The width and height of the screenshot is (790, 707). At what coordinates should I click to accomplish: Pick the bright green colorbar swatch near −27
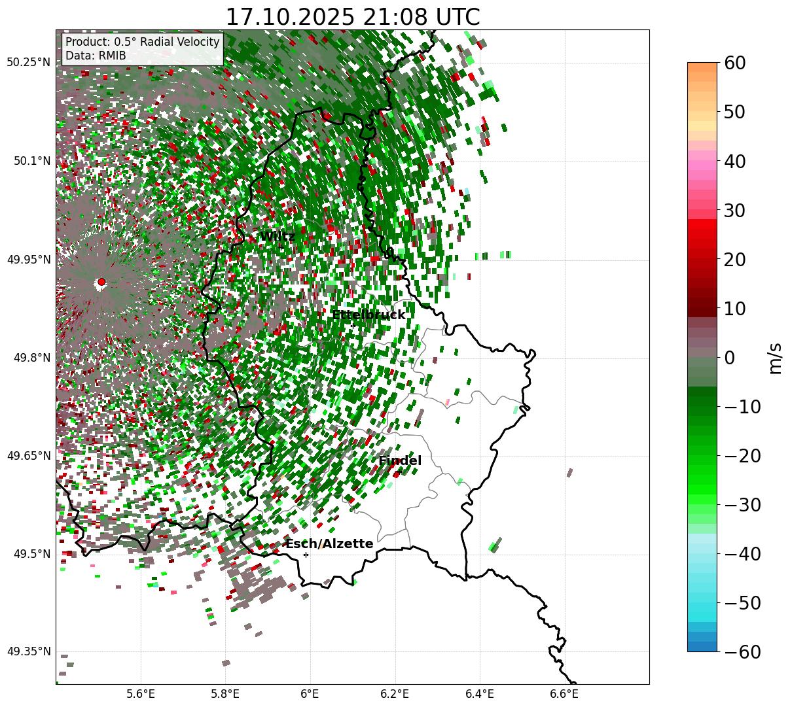(x=702, y=489)
